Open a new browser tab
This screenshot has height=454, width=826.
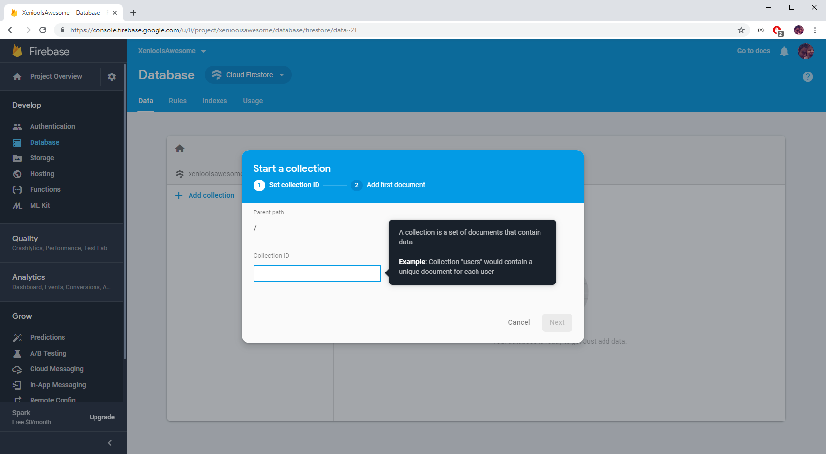pyautogui.click(x=133, y=13)
